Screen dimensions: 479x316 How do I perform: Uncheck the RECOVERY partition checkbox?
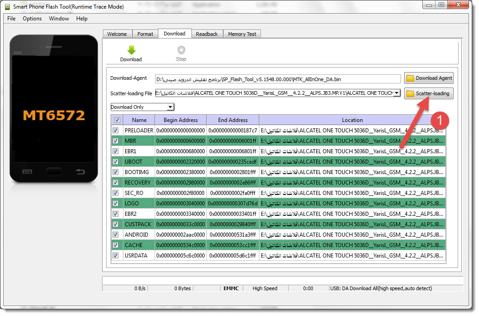point(116,183)
